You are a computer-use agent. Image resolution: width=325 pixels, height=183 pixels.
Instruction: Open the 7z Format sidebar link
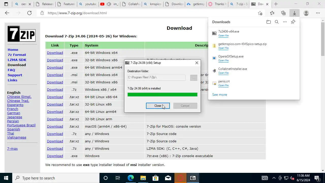tap(17, 55)
